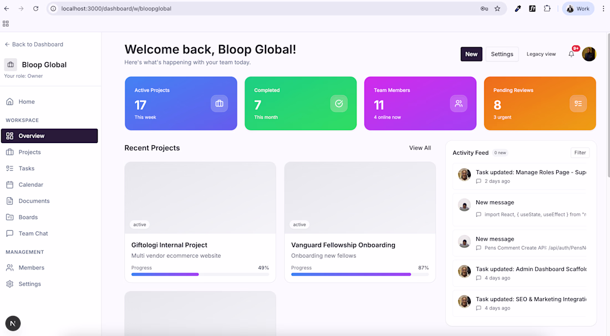Screen dimensions: 610x336
Task: Click the page vertical scrollbar
Action: point(608,105)
